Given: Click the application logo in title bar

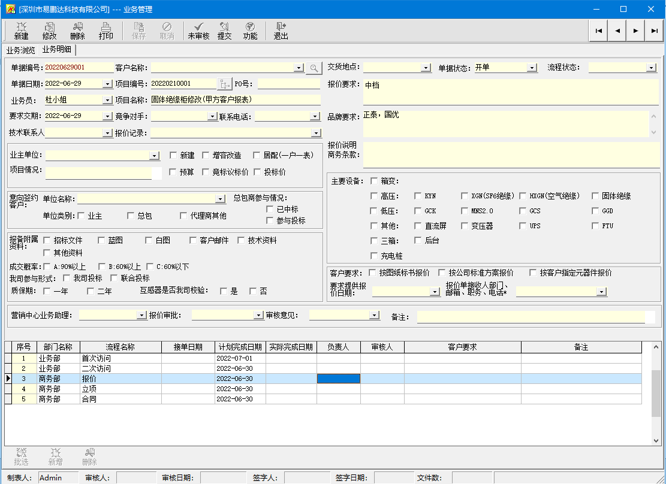Looking at the screenshot, I should click(10, 9).
